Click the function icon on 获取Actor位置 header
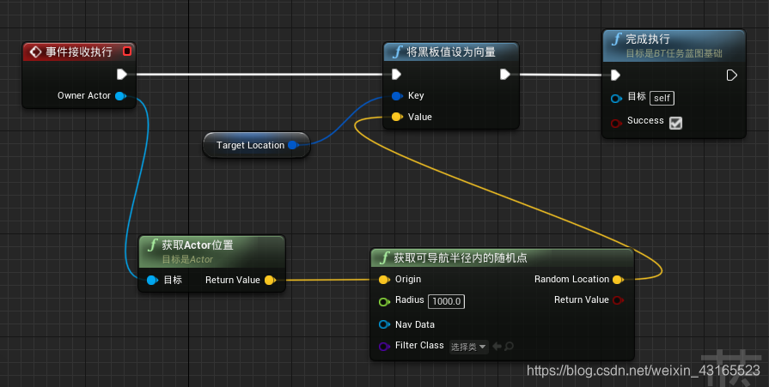 point(154,245)
